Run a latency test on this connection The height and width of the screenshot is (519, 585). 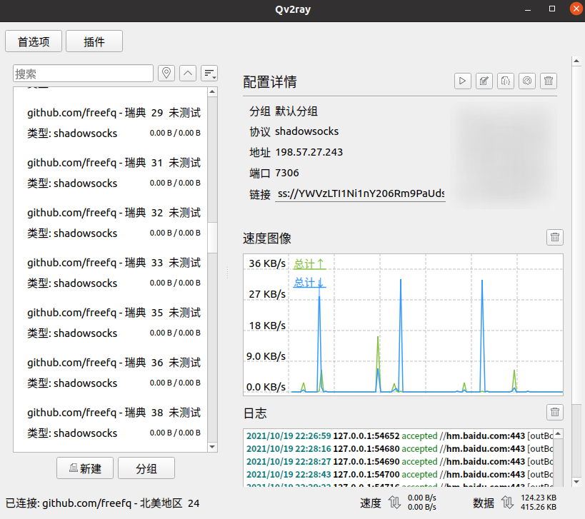(x=526, y=81)
